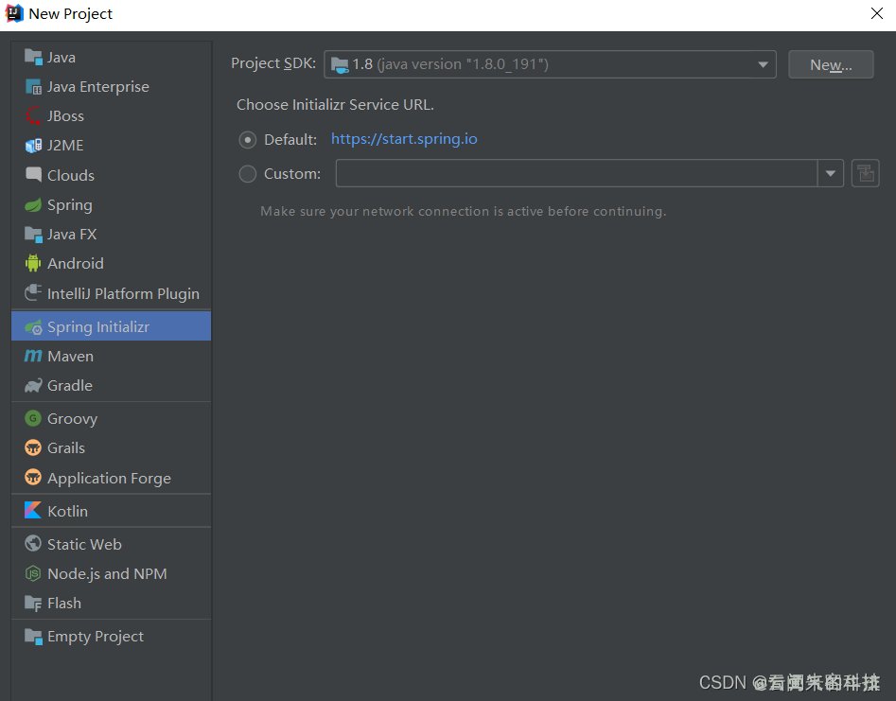Click the Maven 'm' icon
The width and height of the screenshot is (896, 701).
33,357
